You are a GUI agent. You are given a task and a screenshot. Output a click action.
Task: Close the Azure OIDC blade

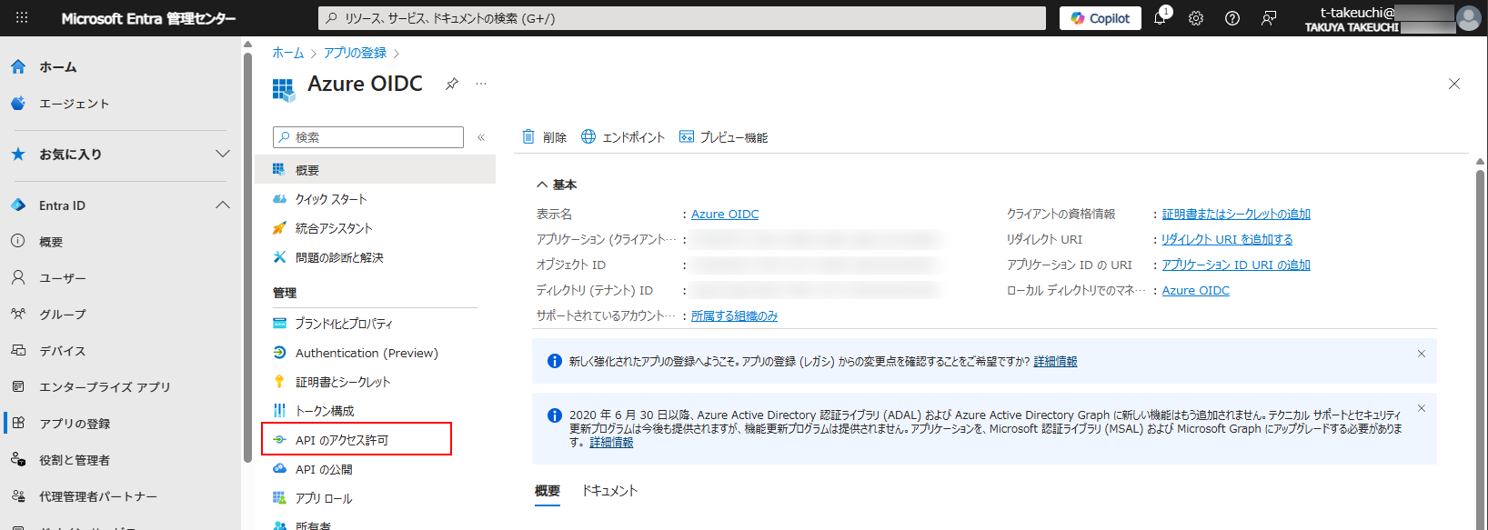pyautogui.click(x=1454, y=84)
